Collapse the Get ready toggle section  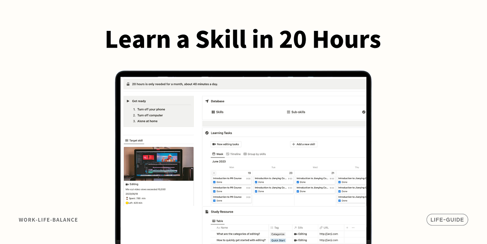click(129, 101)
